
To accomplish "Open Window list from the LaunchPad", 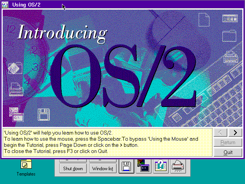I will click(x=102, y=168).
